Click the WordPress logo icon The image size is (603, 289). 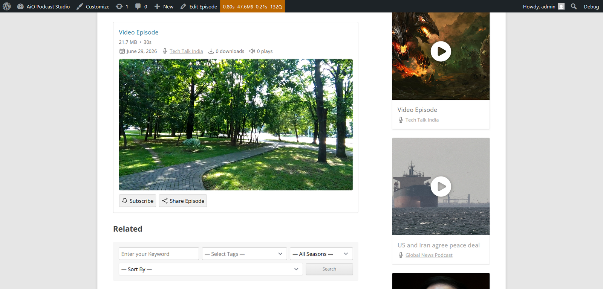(x=7, y=6)
